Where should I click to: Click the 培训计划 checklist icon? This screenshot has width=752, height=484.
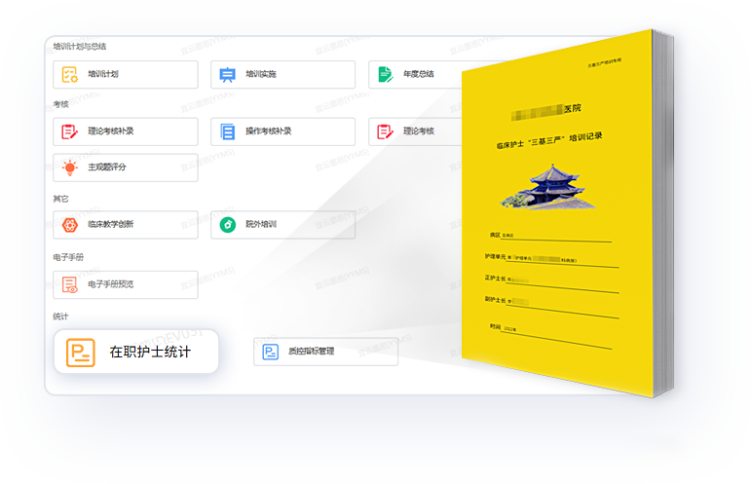point(70,74)
